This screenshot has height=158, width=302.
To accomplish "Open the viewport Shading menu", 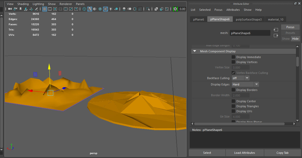I will pyautogui.click(x=23, y=4).
